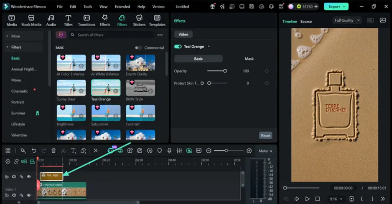This screenshot has width=392, height=204.
Task: Open the Teal Orange effect dropdown arrow
Action: [209, 46]
